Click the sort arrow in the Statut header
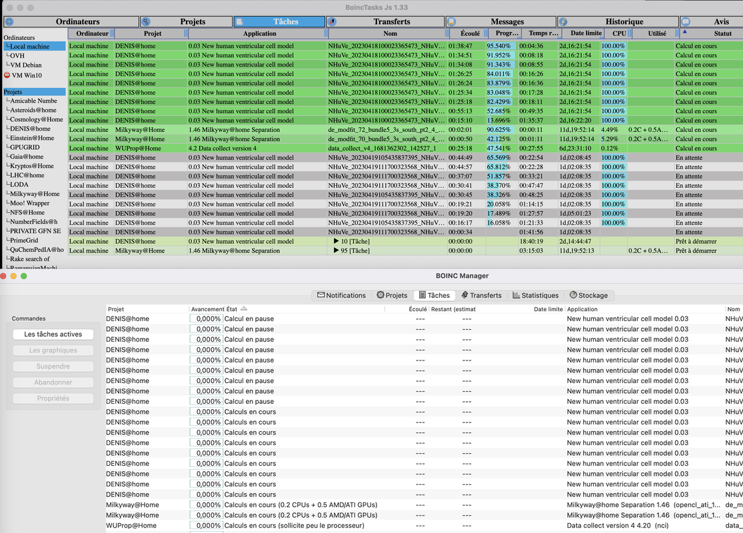This screenshot has height=533, width=743. 684,32
